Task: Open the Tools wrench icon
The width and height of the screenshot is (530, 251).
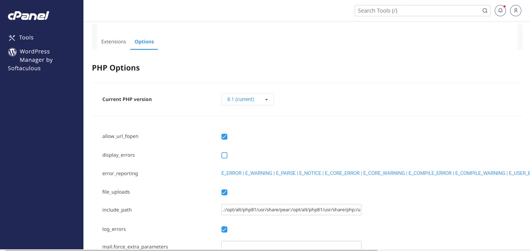Action: [12, 38]
